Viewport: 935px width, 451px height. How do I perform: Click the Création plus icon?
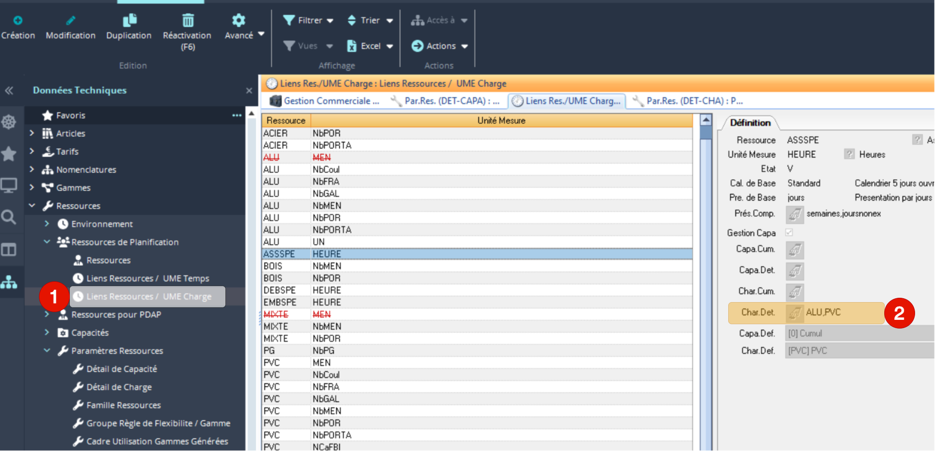[x=18, y=20]
